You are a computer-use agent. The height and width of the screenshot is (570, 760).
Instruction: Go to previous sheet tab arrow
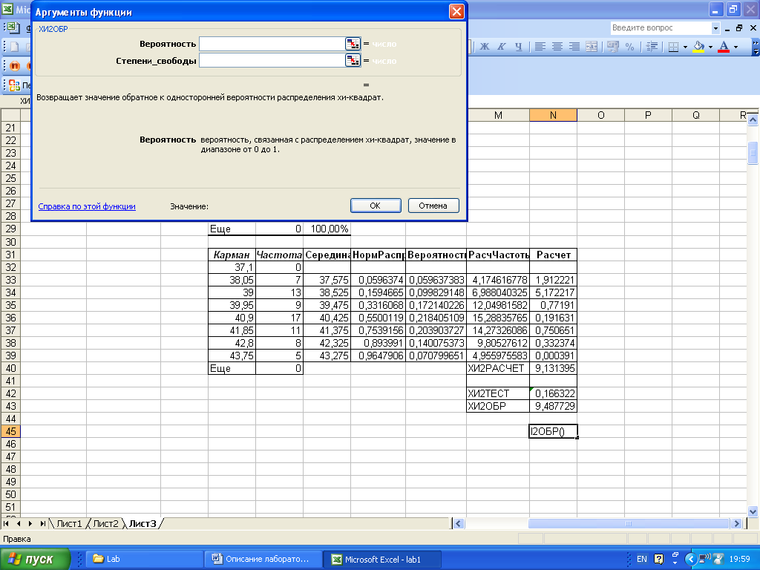point(19,523)
